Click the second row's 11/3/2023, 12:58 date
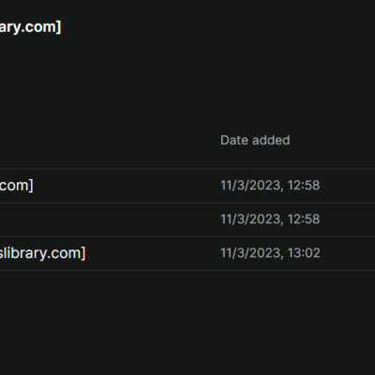This screenshot has height=375, width=375. 270,219
